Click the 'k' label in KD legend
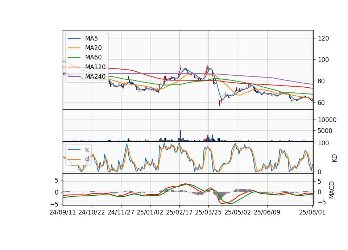The image size is (348, 250). (87, 150)
